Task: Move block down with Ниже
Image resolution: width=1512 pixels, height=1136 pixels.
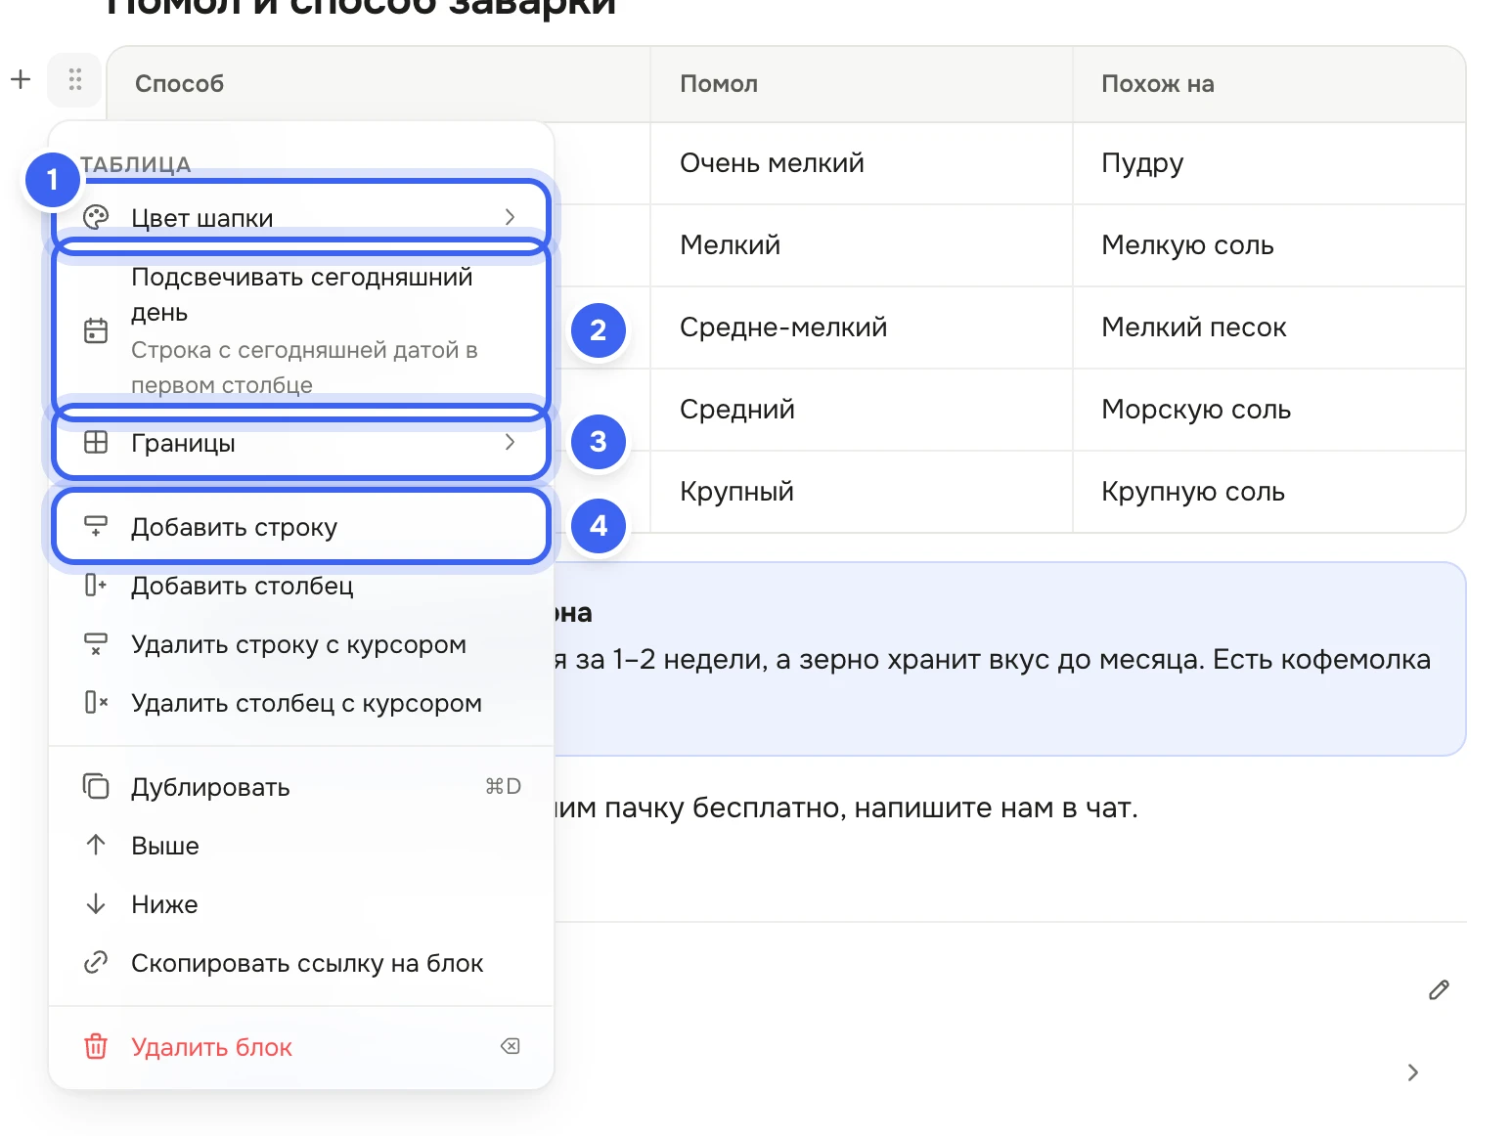Action: pyautogui.click(x=301, y=904)
